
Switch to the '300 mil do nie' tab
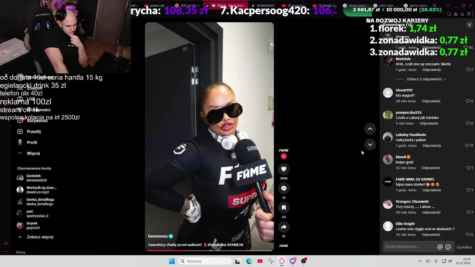pos(187,6)
